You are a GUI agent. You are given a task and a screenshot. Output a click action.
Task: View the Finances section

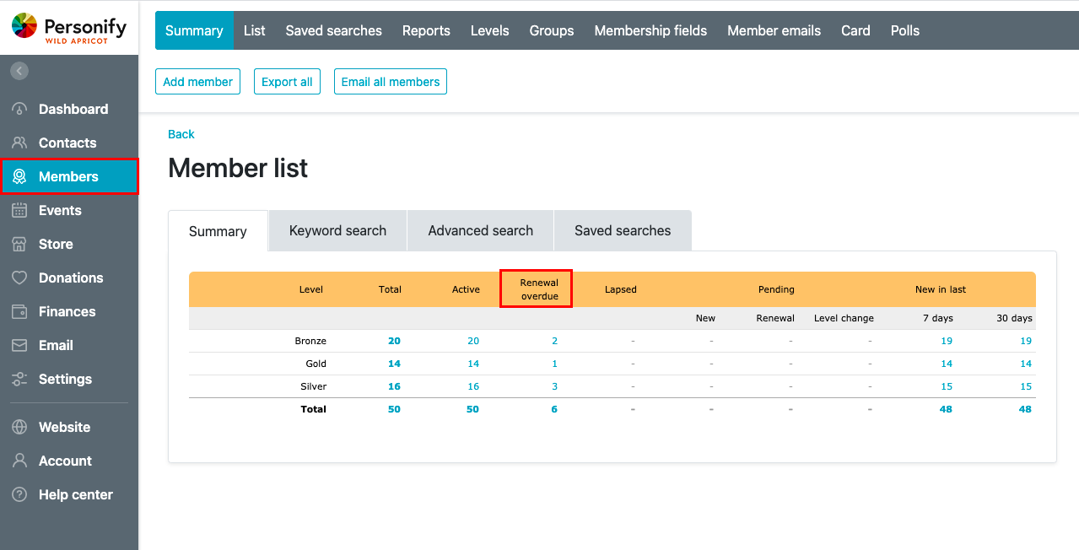coord(65,311)
